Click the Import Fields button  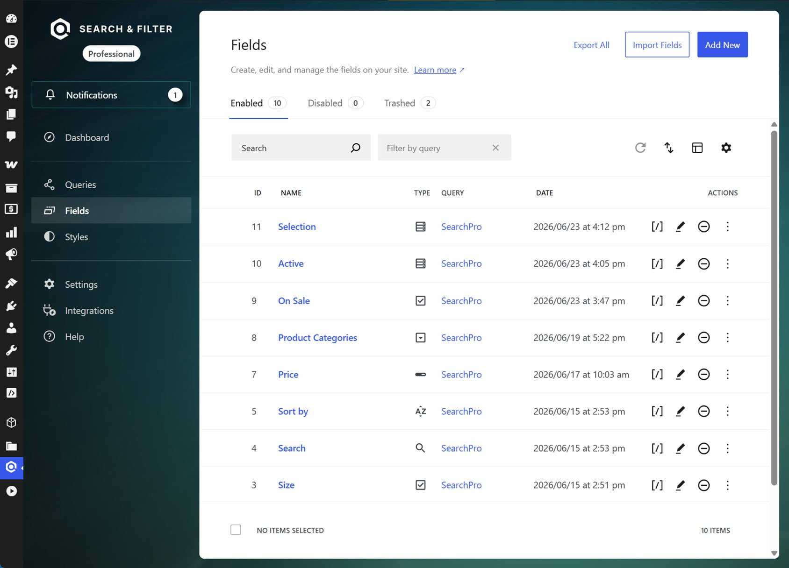(657, 45)
